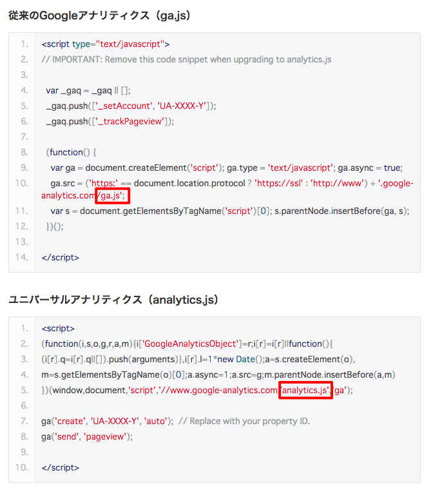
Task: Click the })(); line in first block
Action: [x=55, y=226]
